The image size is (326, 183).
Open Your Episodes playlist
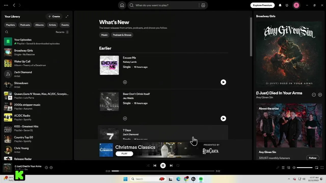tap(37, 41)
